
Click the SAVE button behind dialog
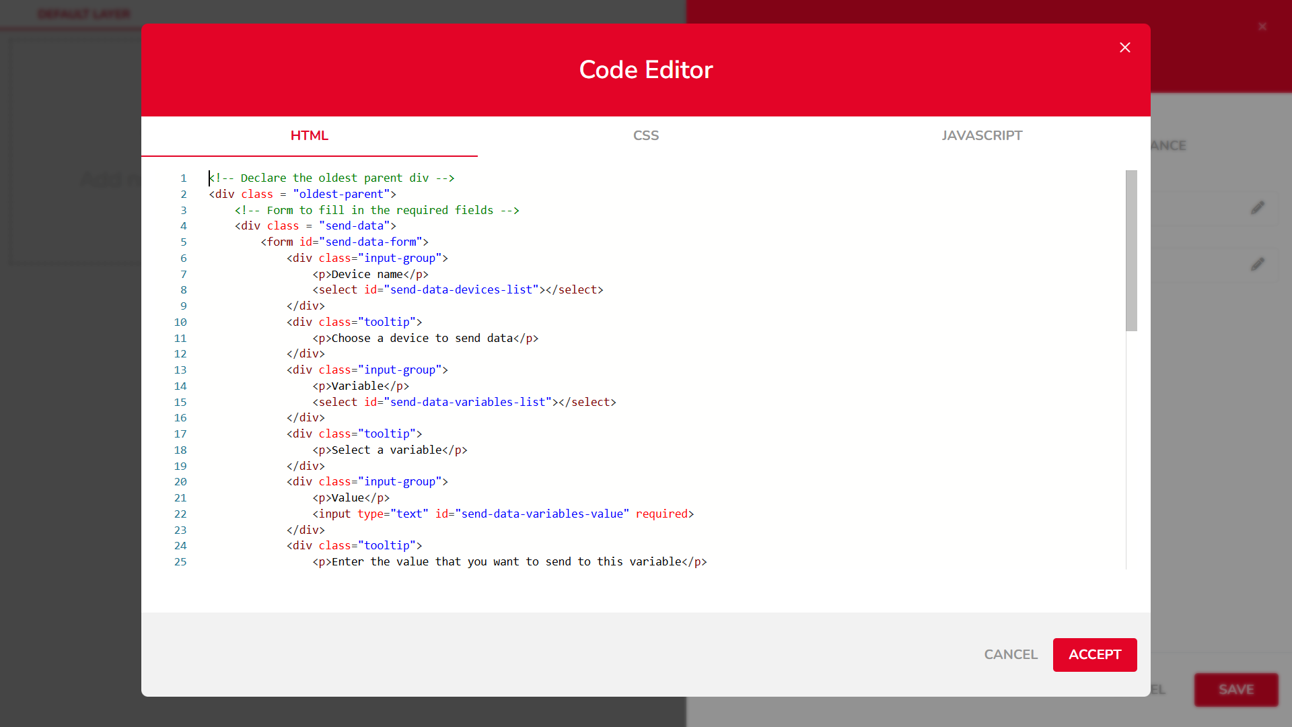[x=1235, y=689]
